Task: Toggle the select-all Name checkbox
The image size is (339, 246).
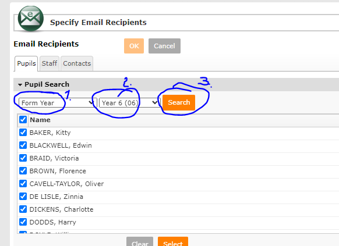Action: point(23,120)
